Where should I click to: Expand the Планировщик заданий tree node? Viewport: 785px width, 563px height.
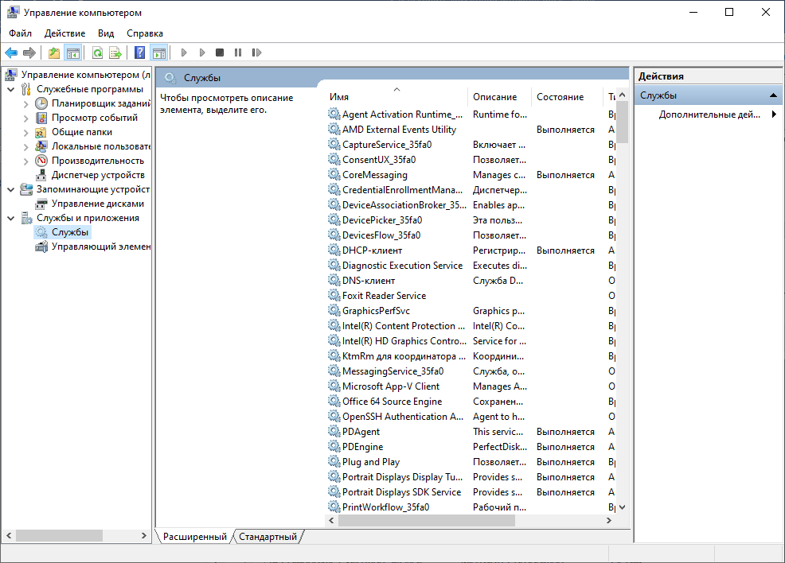(26, 103)
